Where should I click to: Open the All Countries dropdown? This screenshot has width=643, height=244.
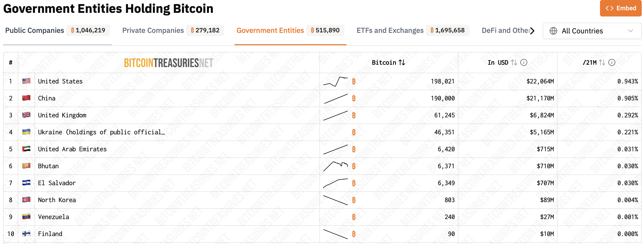592,31
